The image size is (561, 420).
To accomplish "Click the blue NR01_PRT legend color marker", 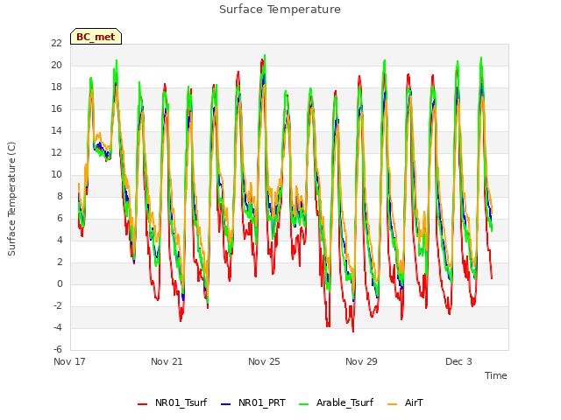I will pos(226,404).
